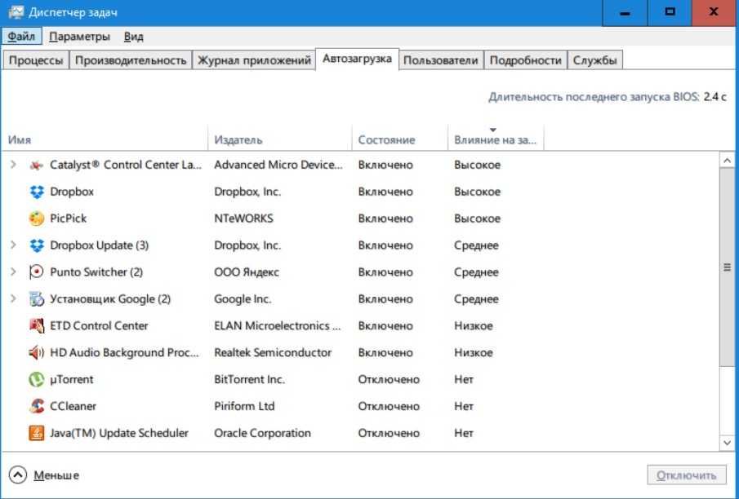Open the Параметры menu
The width and height of the screenshot is (739, 499).
point(79,37)
